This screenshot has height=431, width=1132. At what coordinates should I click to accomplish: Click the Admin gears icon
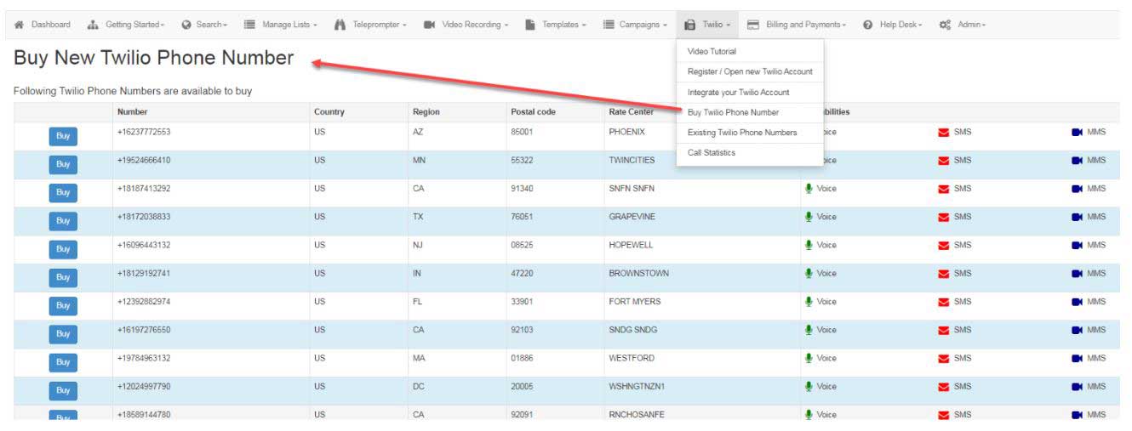coord(944,25)
